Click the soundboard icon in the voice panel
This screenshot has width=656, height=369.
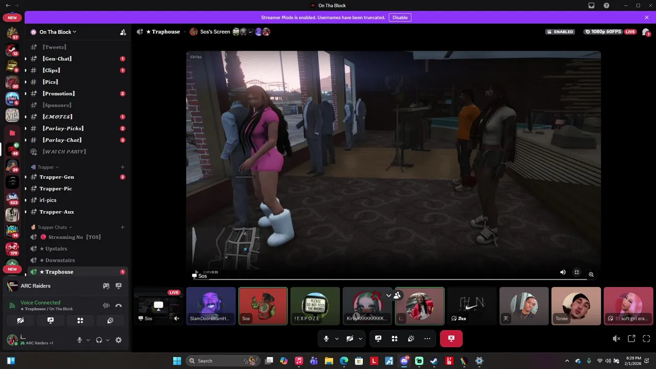pyautogui.click(x=110, y=320)
